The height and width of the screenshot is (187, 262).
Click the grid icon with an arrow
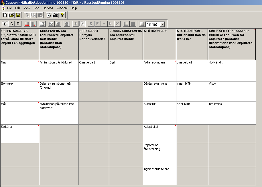click(42, 24)
